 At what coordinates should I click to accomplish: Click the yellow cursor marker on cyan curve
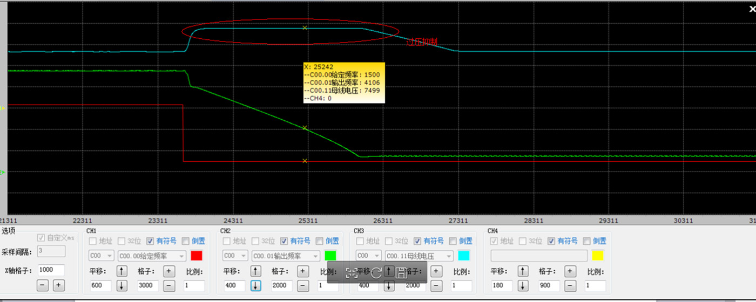(305, 28)
